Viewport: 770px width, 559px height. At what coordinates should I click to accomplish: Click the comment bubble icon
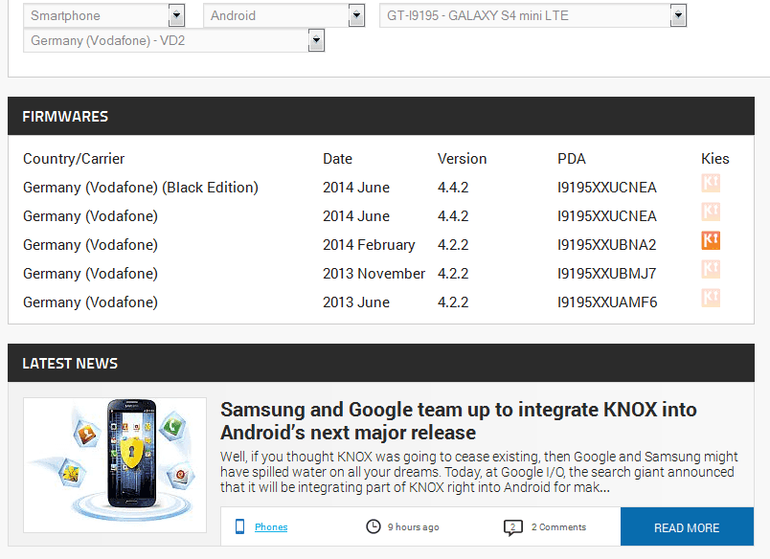[512, 527]
